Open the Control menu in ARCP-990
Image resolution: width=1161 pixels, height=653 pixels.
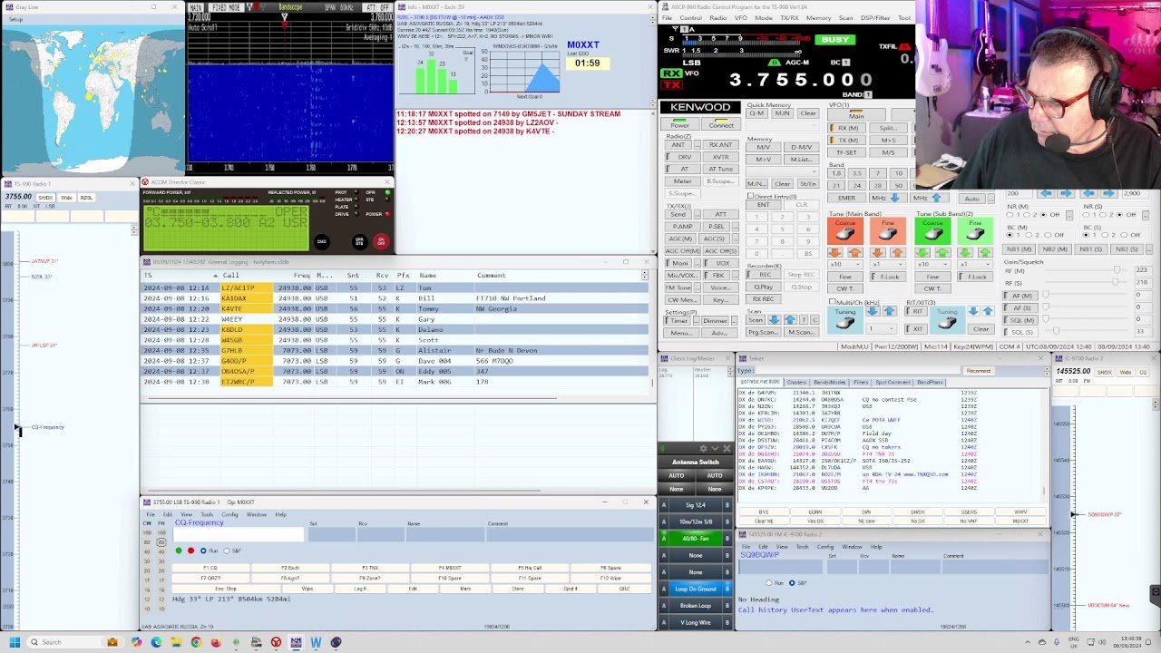click(690, 18)
